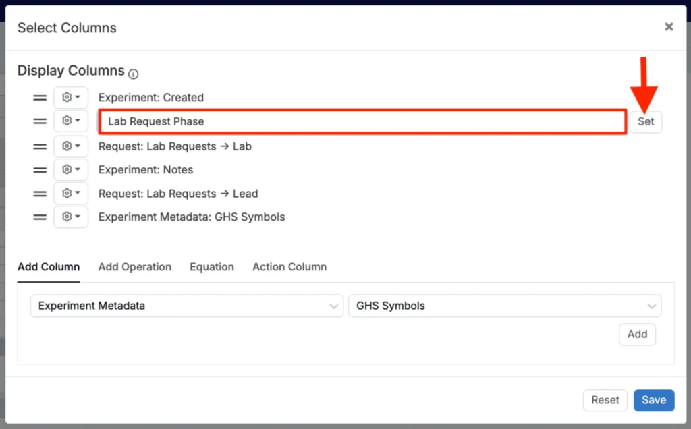Open gear menu for Lab Request Phase row

[x=71, y=121]
